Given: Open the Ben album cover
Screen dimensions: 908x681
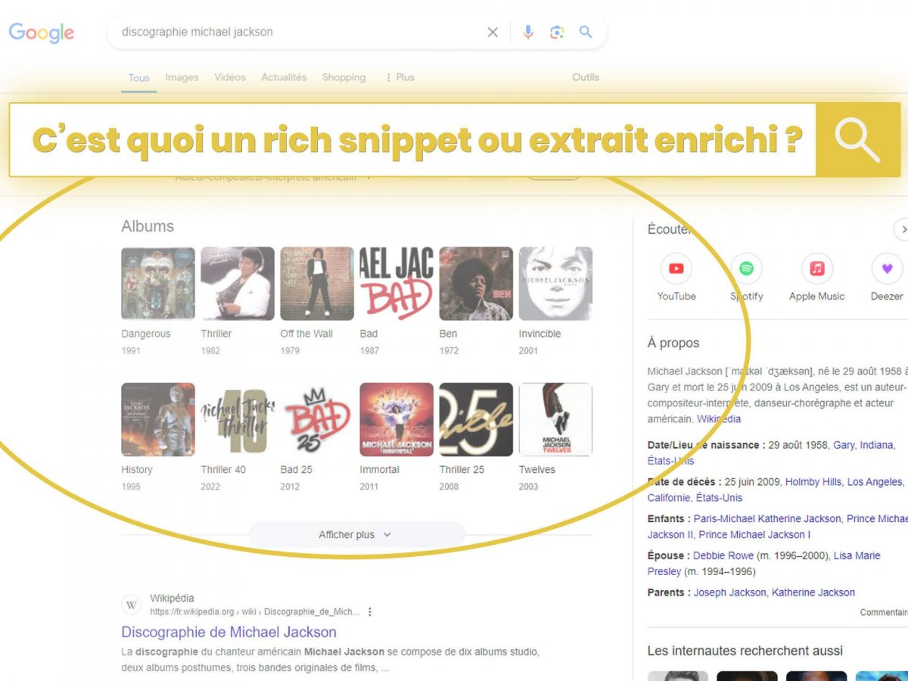Looking at the screenshot, I should [x=476, y=284].
